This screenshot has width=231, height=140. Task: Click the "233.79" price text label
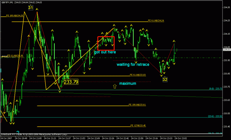(x=71, y=82)
